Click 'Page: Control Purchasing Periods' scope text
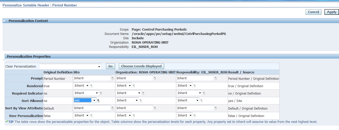This screenshot has width=339, height=130. 159,30
